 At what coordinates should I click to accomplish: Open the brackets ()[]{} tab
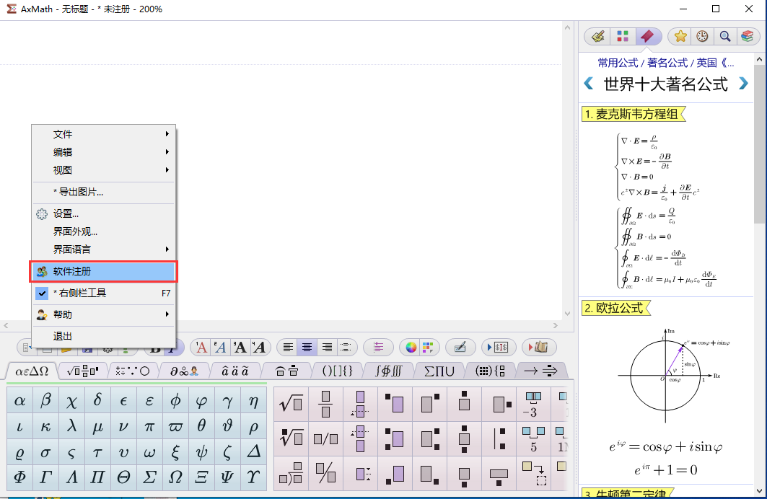coord(337,371)
